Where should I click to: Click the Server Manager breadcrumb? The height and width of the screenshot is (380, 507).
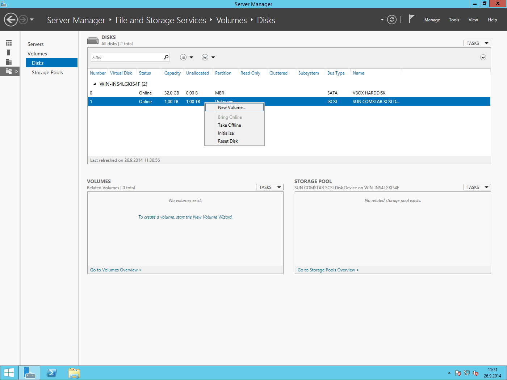point(76,20)
